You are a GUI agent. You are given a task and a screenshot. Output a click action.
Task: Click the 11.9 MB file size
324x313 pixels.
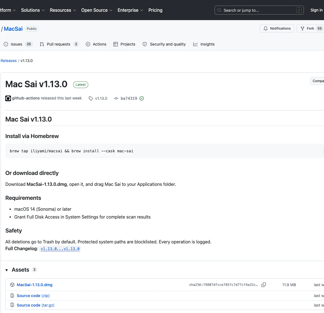pos(289,285)
